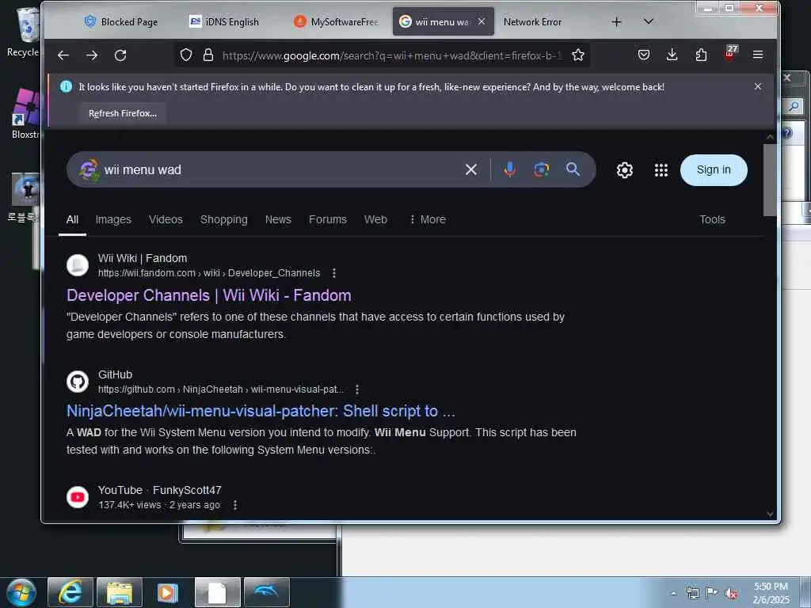Image resolution: width=811 pixels, height=608 pixels.
Task: Switch to the MySoftwareFree tab
Action: pyautogui.click(x=337, y=21)
